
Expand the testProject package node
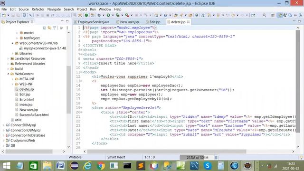coord(17,38)
